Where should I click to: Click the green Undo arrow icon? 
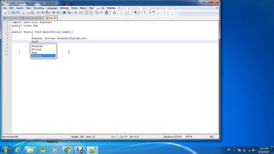pyautogui.click(x=54, y=12)
